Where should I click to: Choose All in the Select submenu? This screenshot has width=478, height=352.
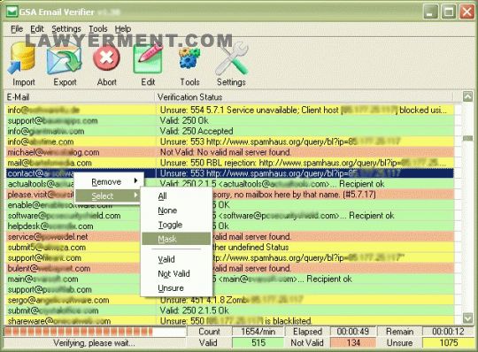[176, 196]
